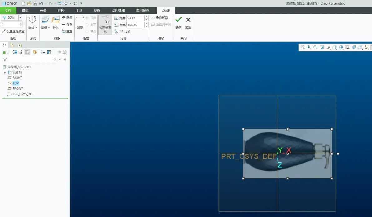Screen dimensions: 372x217
Task: Click the 导入 import image icon
Action: point(56,20)
